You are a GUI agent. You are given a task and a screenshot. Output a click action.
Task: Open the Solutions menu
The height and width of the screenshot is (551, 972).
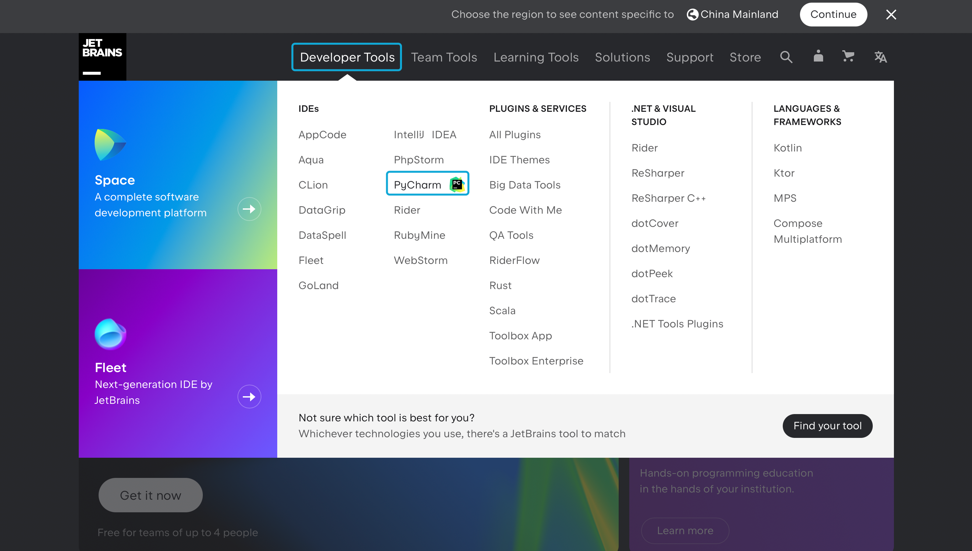tap(622, 57)
